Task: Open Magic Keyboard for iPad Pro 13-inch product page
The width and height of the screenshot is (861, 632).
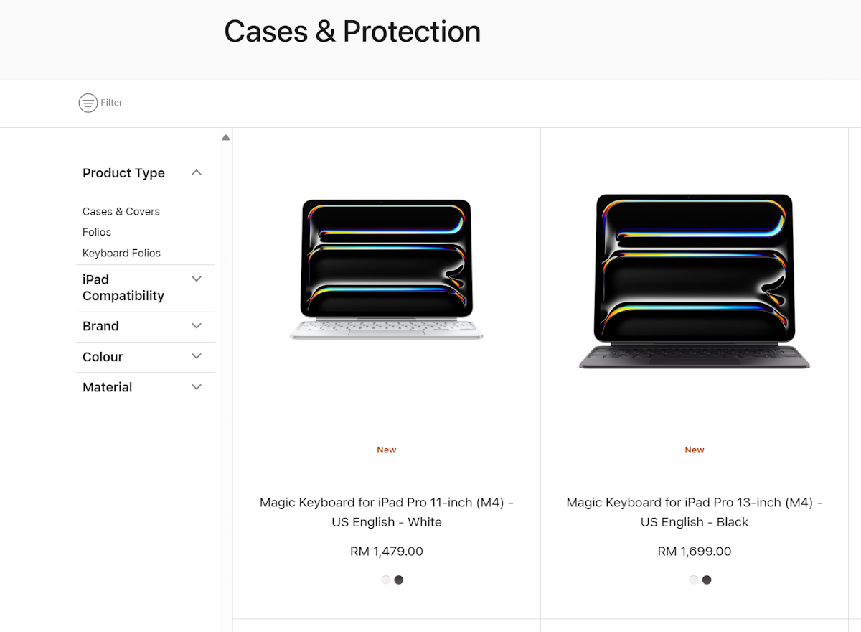Action: pyautogui.click(x=694, y=512)
